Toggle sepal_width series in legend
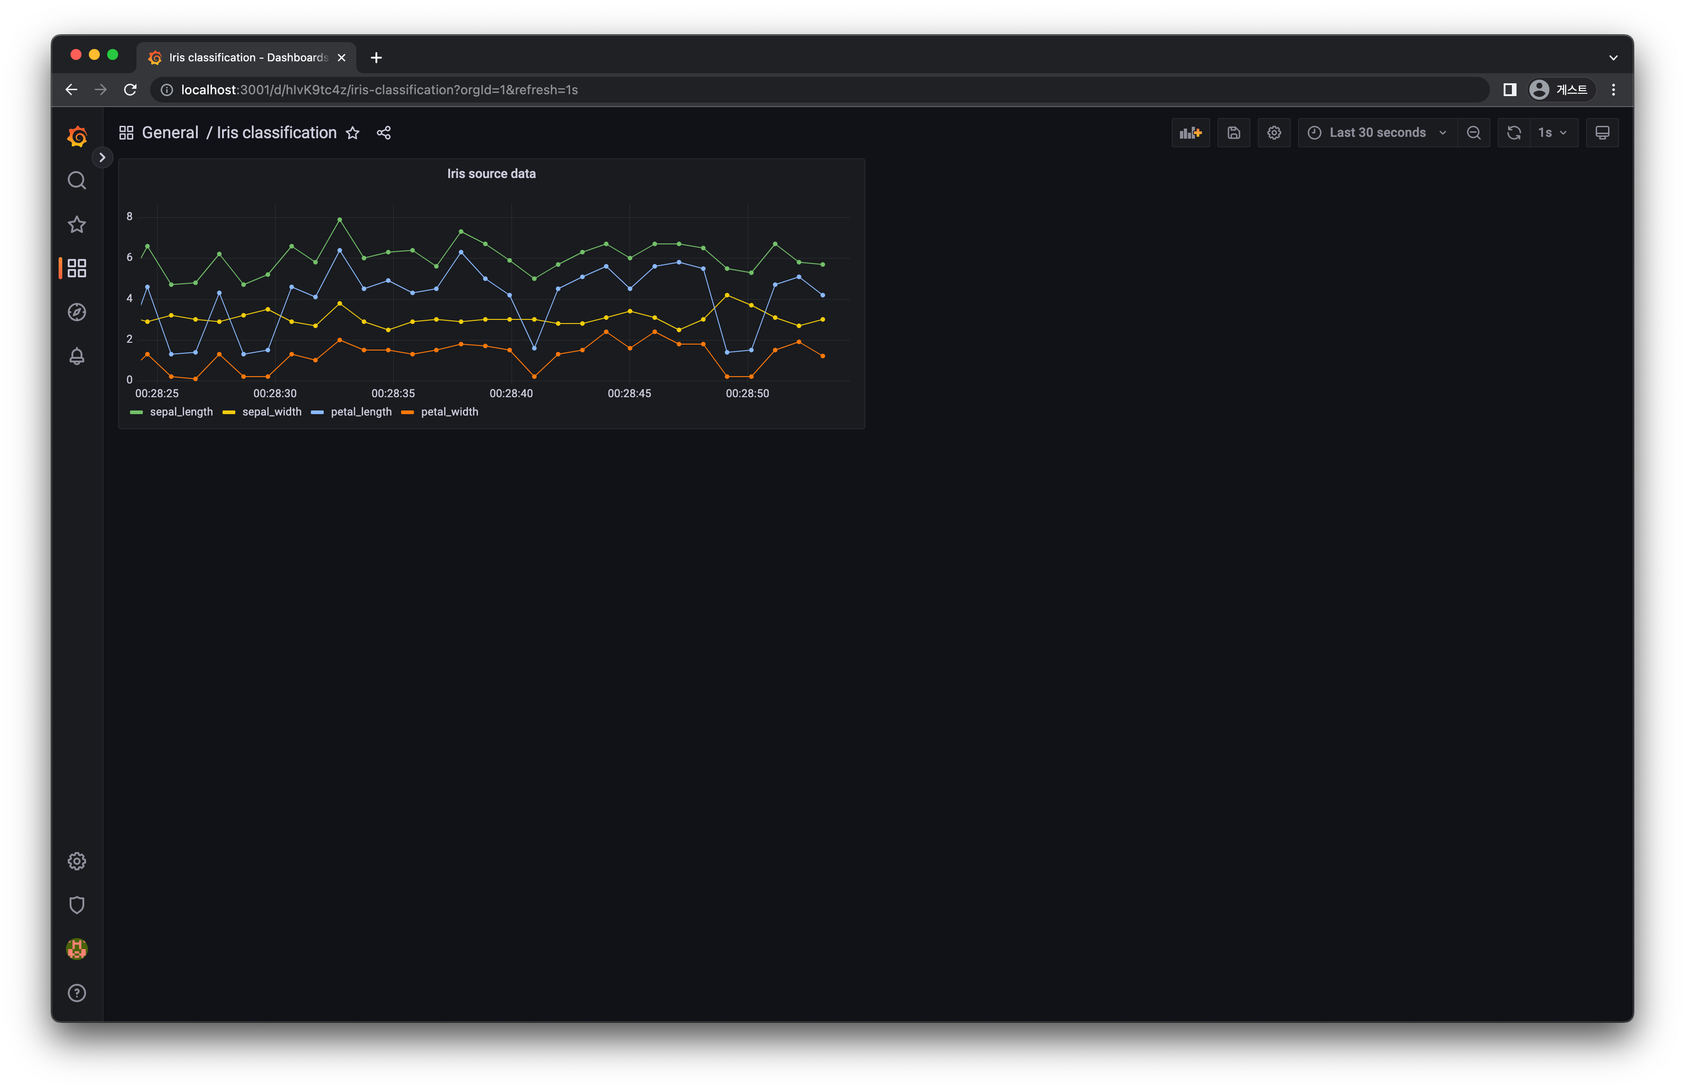This screenshot has height=1090, width=1685. 272,412
